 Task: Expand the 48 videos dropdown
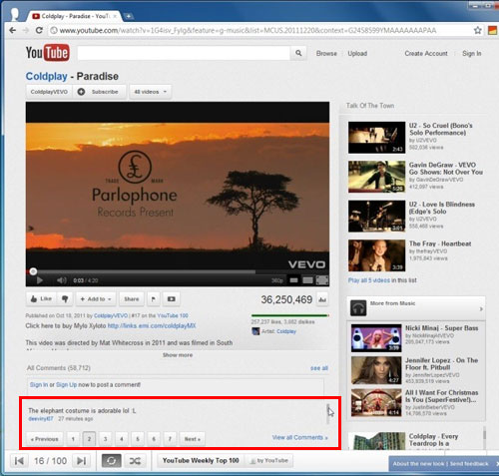coord(150,92)
